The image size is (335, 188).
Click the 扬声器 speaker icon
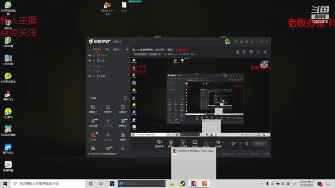click(218, 142)
